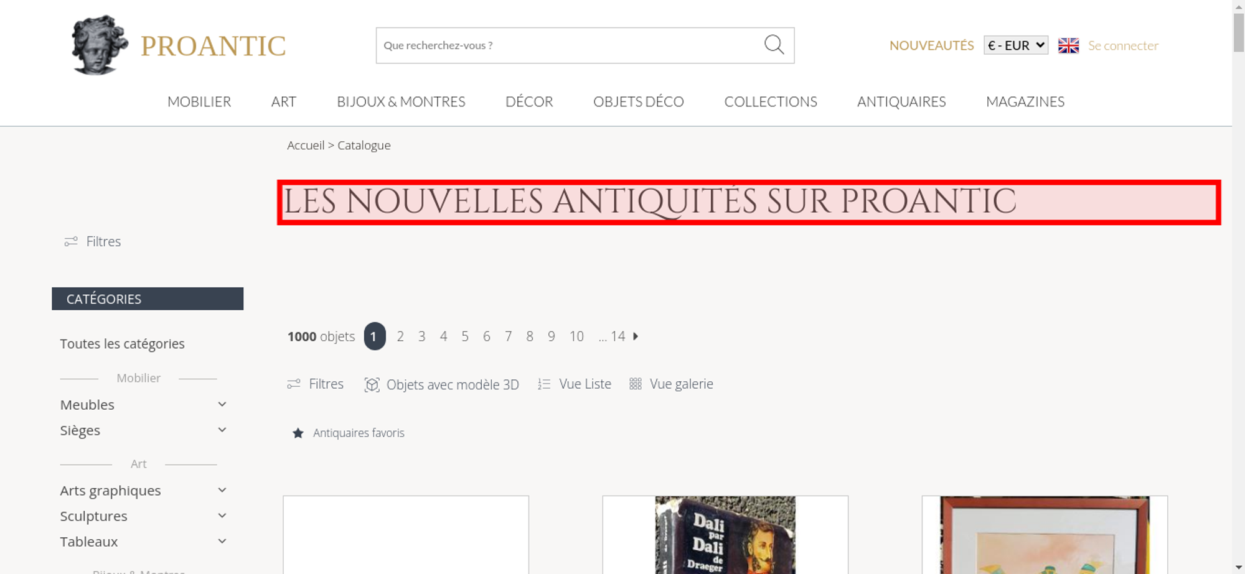The height and width of the screenshot is (574, 1245).
Task: Click the Se connecter link
Action: coord(1123,45)
